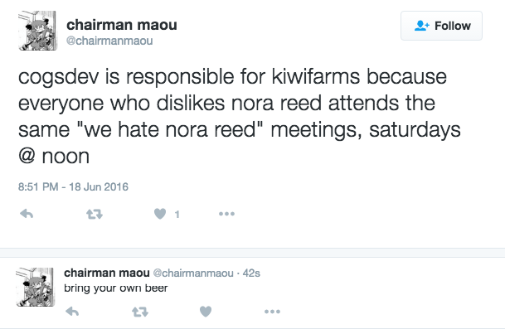Open more options on the reply tweet
The image size is (505, 329).
273,312
